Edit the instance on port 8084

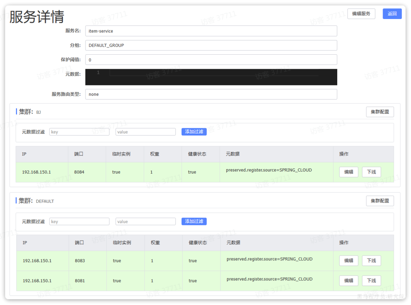(349, 172)
